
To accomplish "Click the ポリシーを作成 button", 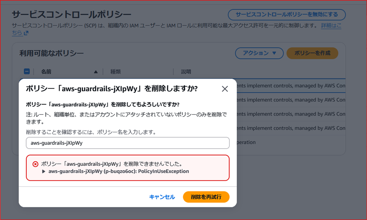I will (x=312, y=53).
